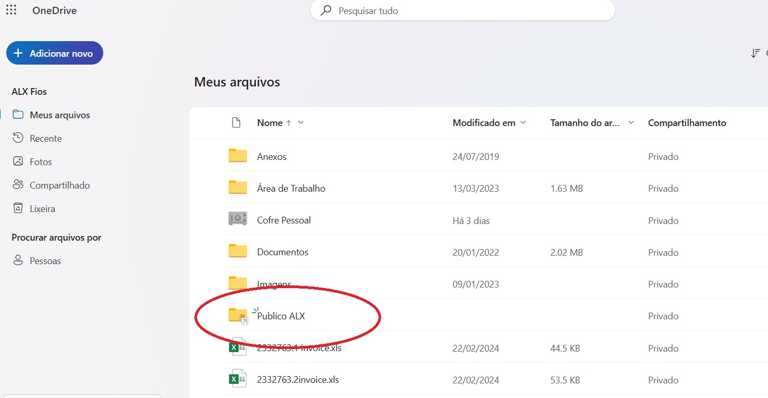
Task: Click the Publico ALX shared folder icon
Action: (238, 316)
